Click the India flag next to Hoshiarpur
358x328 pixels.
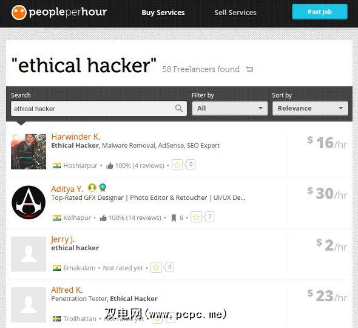coord(56,165)
